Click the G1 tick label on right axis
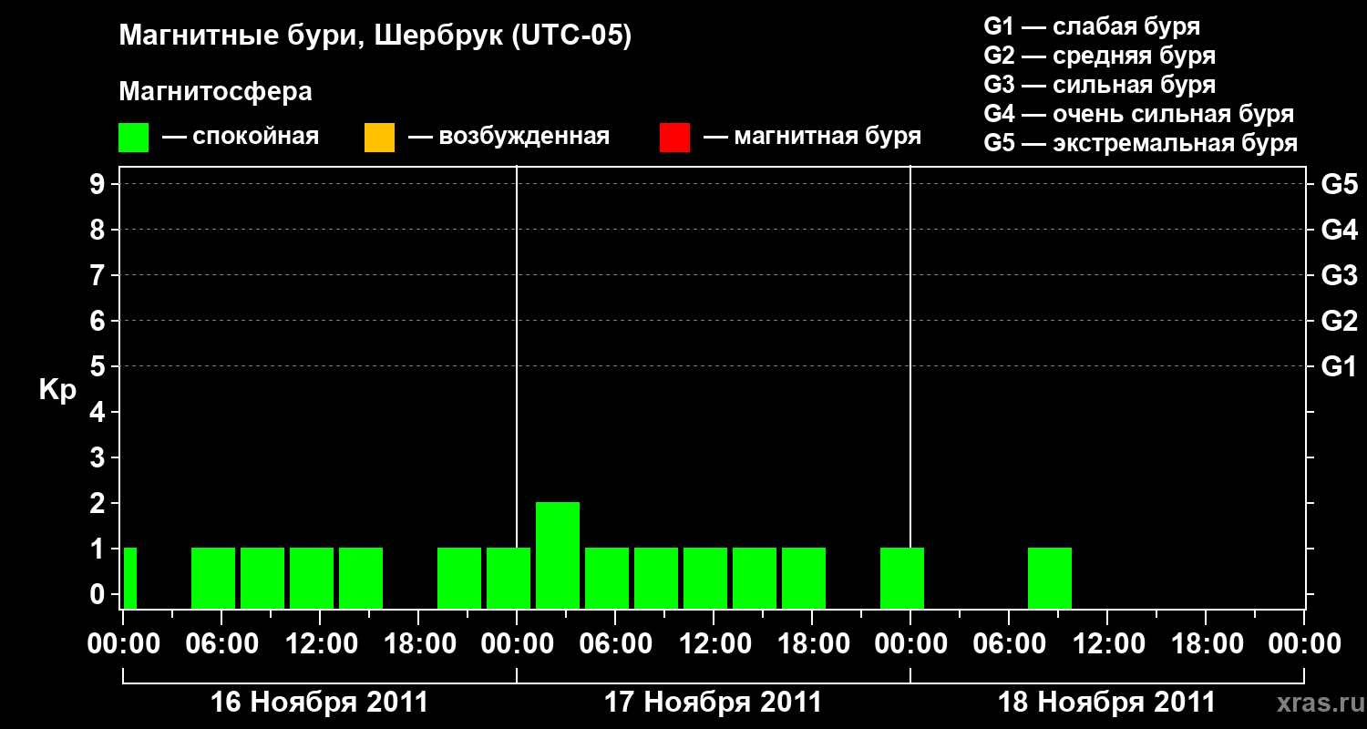The height and width of the screenshot is (729, 1367). 1340,367
